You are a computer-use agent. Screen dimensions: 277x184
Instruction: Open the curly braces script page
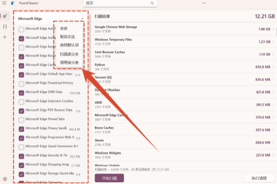tap(5, 26)
